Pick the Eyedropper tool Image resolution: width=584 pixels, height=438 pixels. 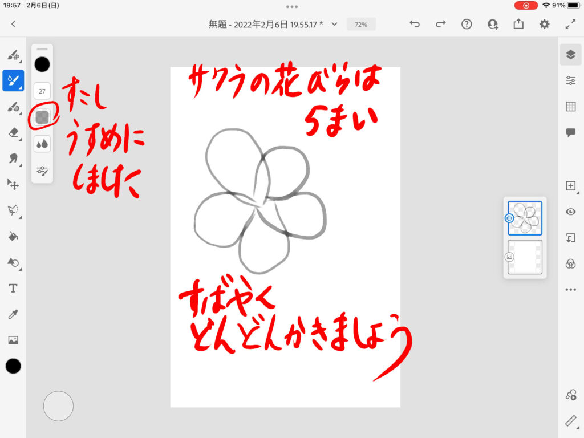point(13,314)
